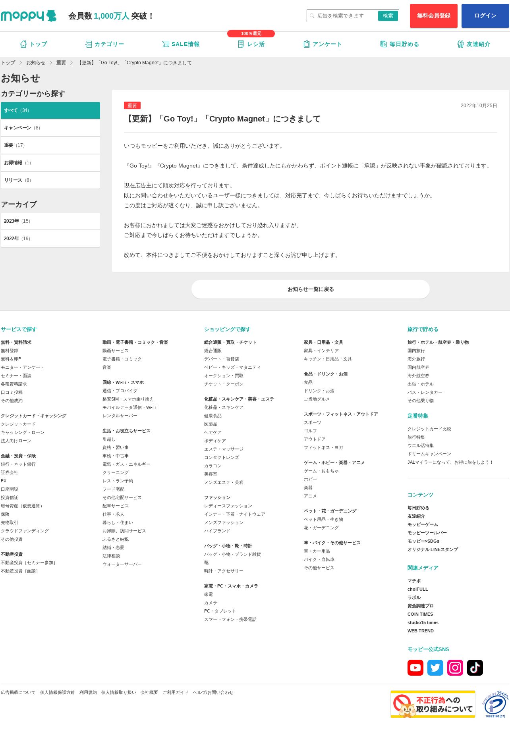The image size is (510, 734).
Task: Open the アンケート navigation tab
Action: tap(322, 44)
